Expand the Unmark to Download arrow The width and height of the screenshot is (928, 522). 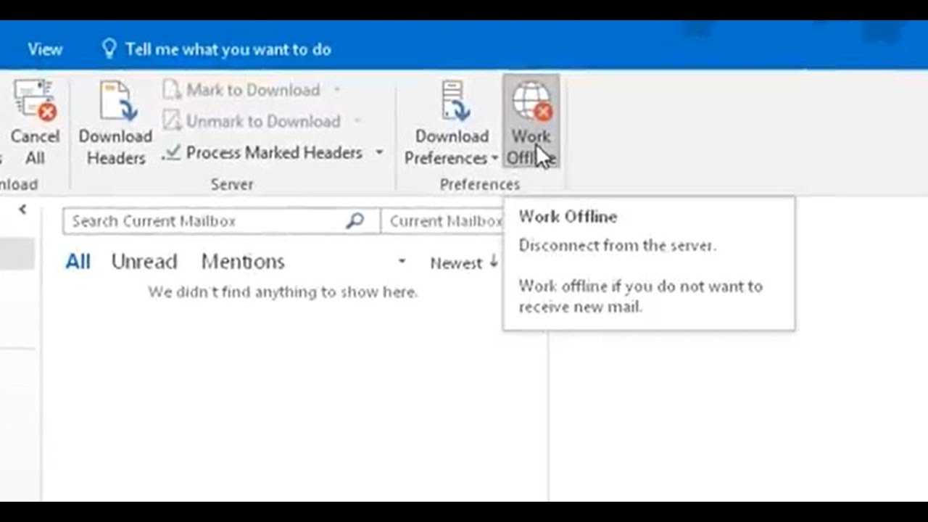point(356,121)
